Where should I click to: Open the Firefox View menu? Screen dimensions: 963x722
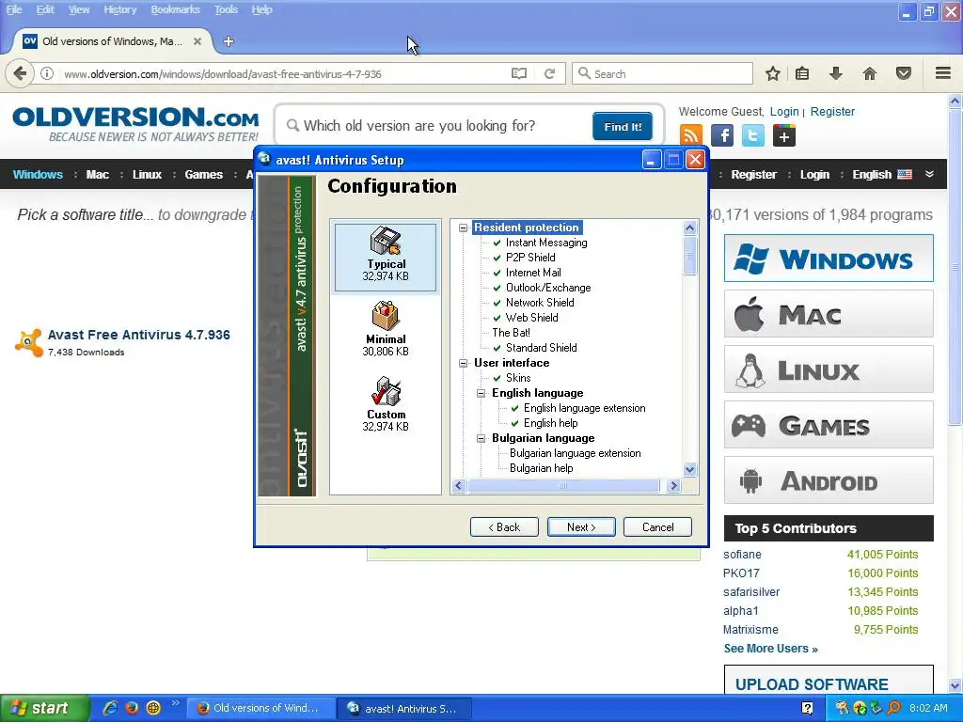coord(79,9)
